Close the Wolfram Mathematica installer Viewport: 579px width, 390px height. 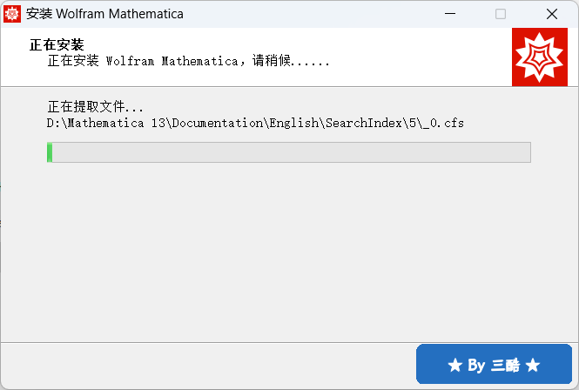[x=552, y=14]
